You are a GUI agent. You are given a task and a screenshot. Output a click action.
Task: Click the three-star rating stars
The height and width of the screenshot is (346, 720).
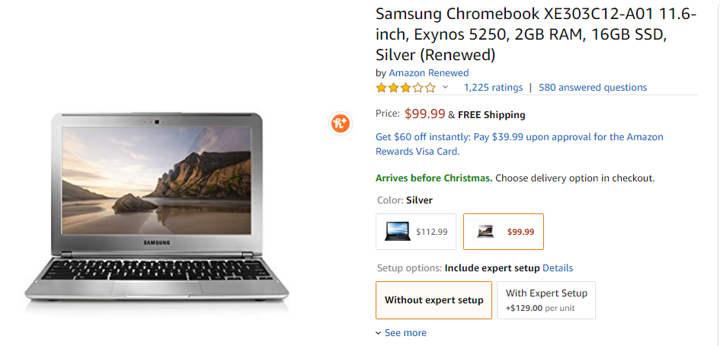click(405, 88)
